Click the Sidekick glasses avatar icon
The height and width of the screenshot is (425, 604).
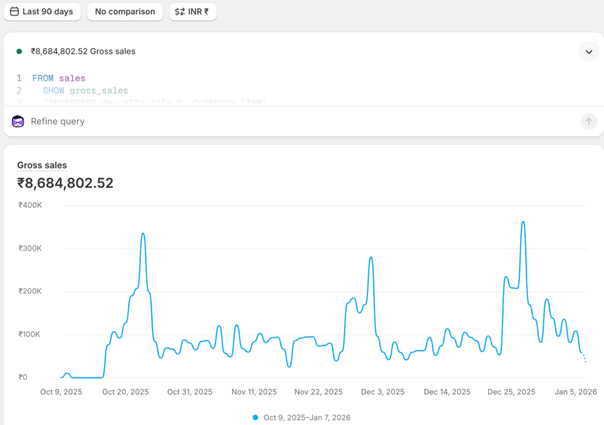tap(18, 121)
